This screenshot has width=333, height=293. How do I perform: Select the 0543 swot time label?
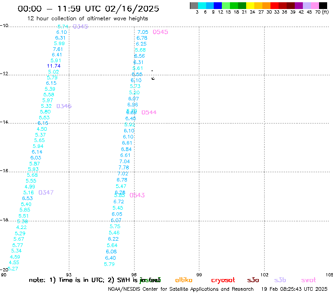(x=137, y=195)
